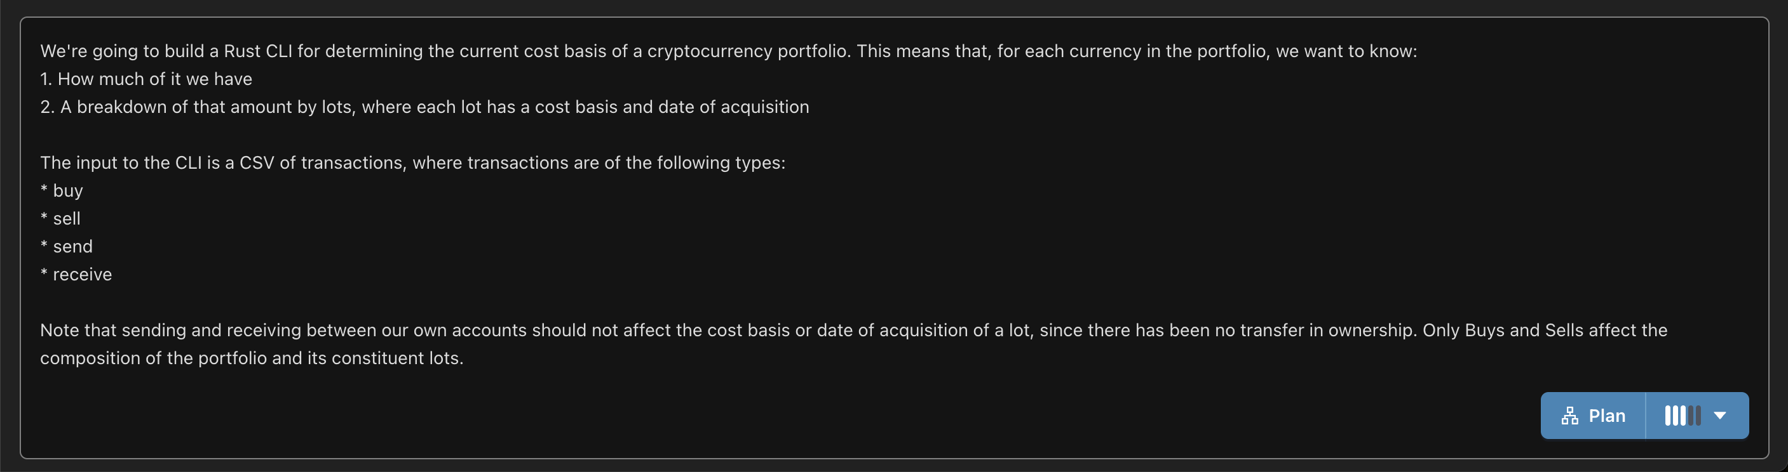Click the first white effort bar

point(1668,416)
